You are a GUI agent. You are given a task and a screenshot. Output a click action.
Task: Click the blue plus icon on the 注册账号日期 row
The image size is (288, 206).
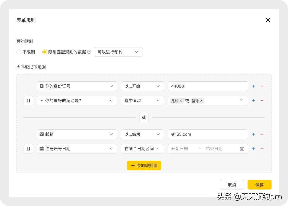(253, 149)
